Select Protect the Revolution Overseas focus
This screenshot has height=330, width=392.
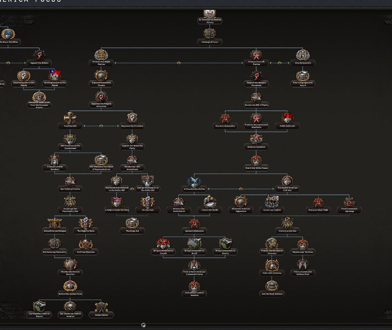[x=272, y=247]
